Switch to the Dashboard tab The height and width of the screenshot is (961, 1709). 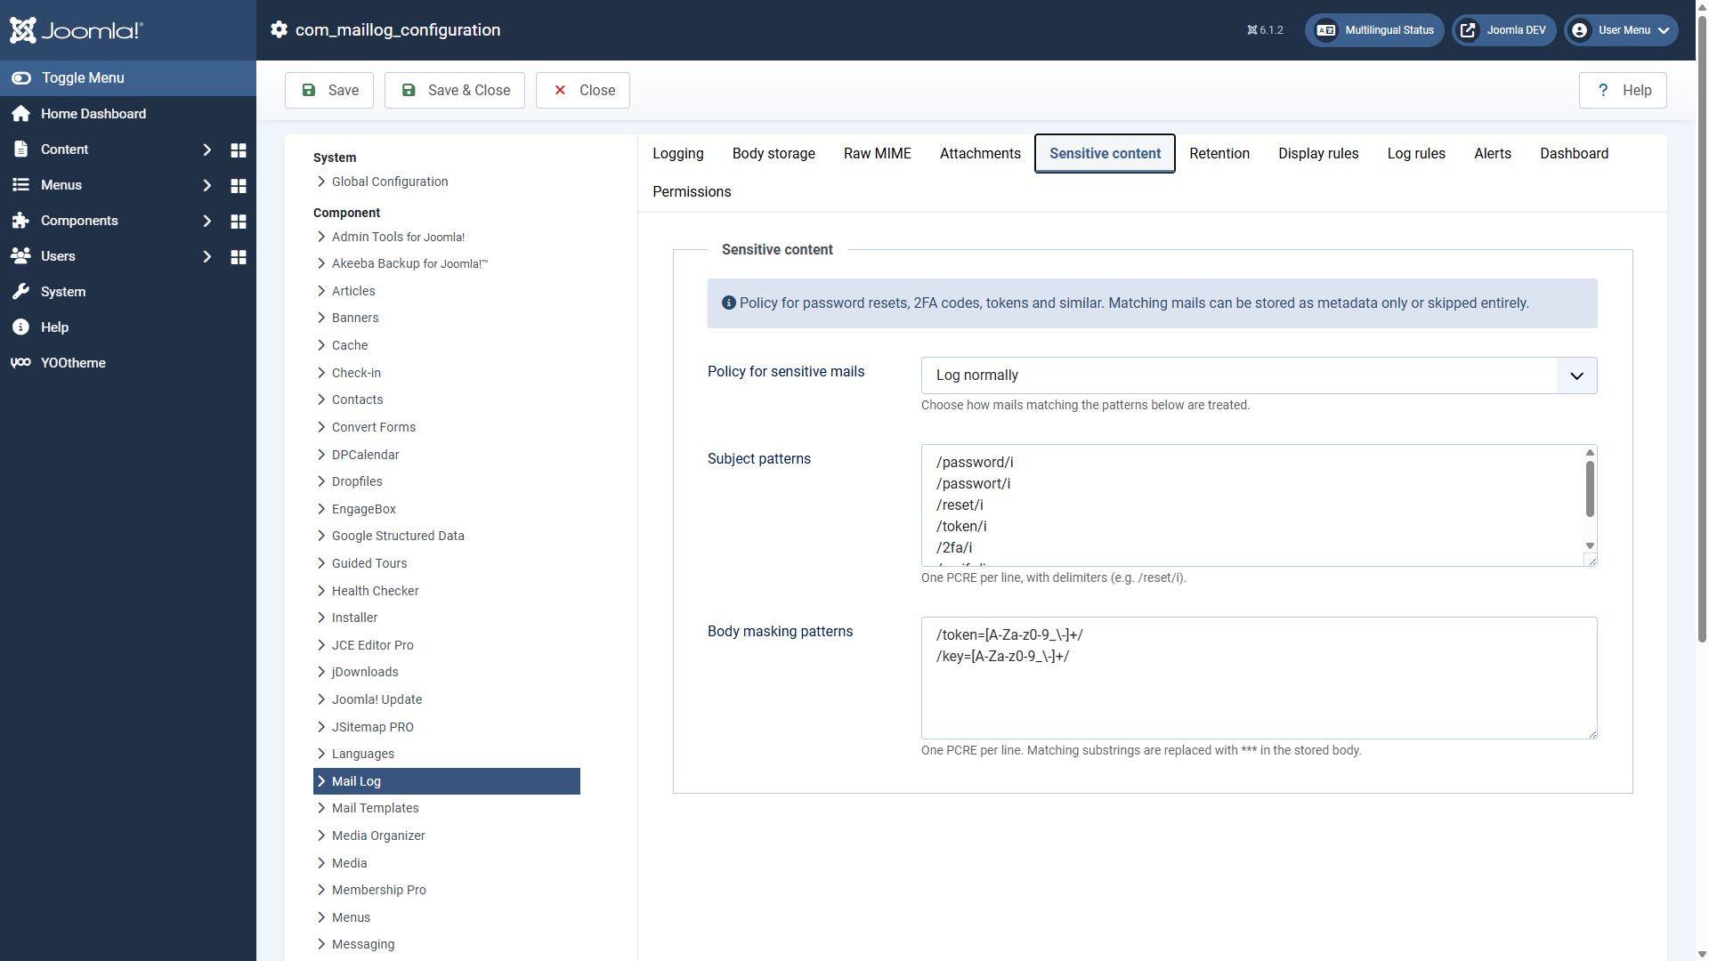pyautogui.click(x=1574, y=153)
